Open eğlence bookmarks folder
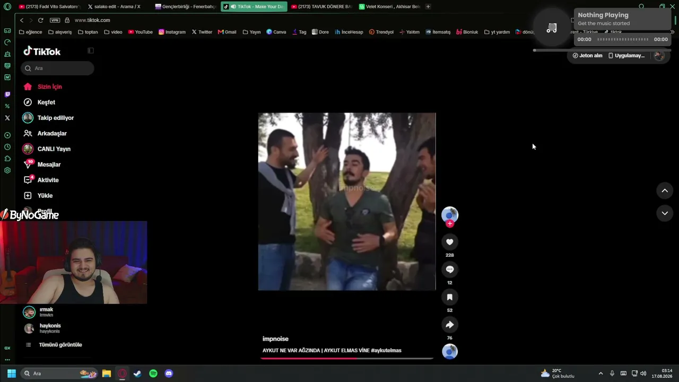 click(30, 32)
